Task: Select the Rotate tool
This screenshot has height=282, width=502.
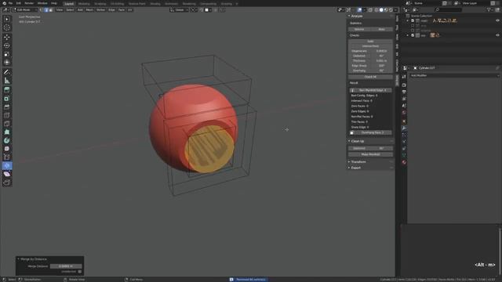Action: 7,45
